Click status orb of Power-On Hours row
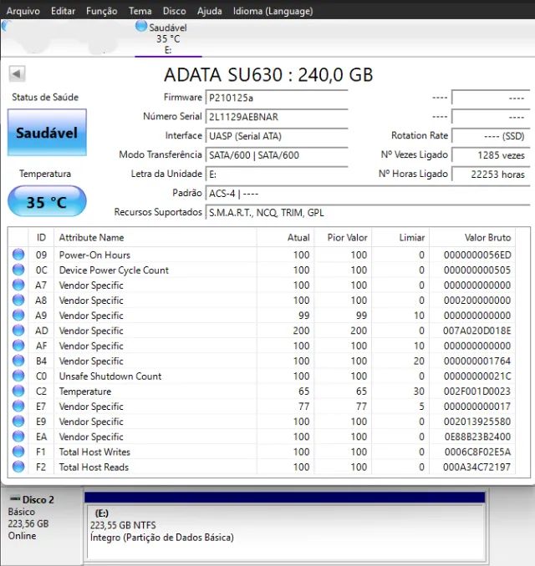Screen dimensions: 535x566 18,255
